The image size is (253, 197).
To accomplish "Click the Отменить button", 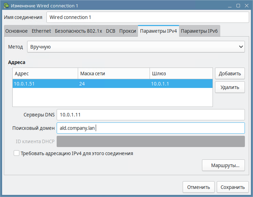I will tap(198, 187).
